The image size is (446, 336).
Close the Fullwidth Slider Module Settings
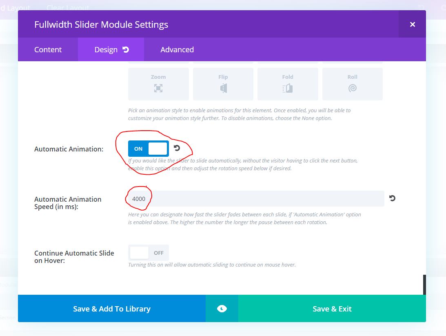(413, 24)
